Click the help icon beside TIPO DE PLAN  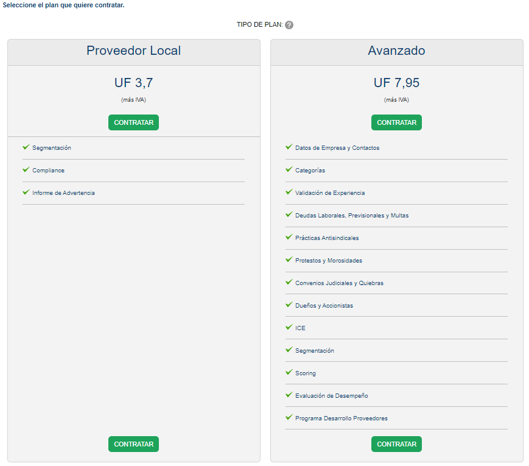point(289,25)
